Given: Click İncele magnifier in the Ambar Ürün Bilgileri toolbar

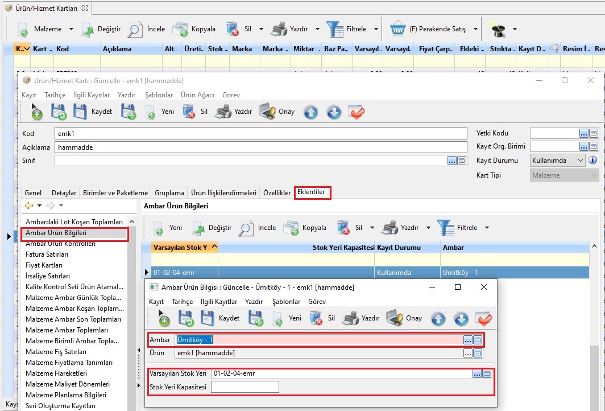Looking at the screenshot, I should (246, 228).
